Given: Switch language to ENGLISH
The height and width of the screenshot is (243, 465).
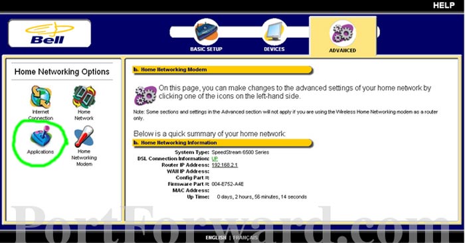Looking at the screenshot, I should pyautogui.click(x=216, y=238).
